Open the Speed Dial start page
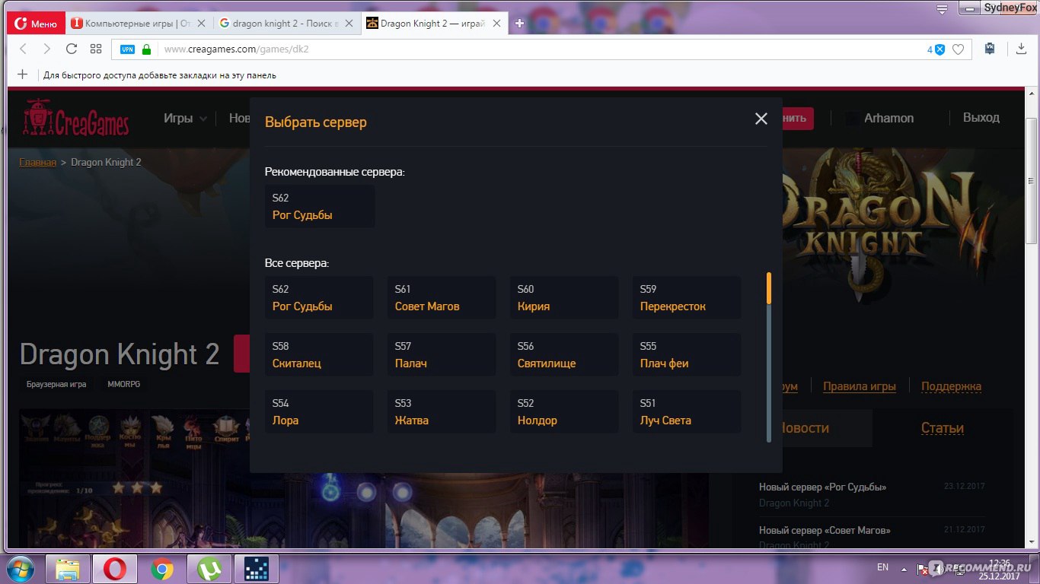Image resolution: width=1040 pixels, height=584 pixels. 96,49
